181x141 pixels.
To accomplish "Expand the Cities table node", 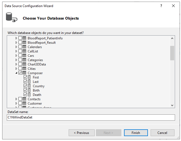I will [16, 69].
